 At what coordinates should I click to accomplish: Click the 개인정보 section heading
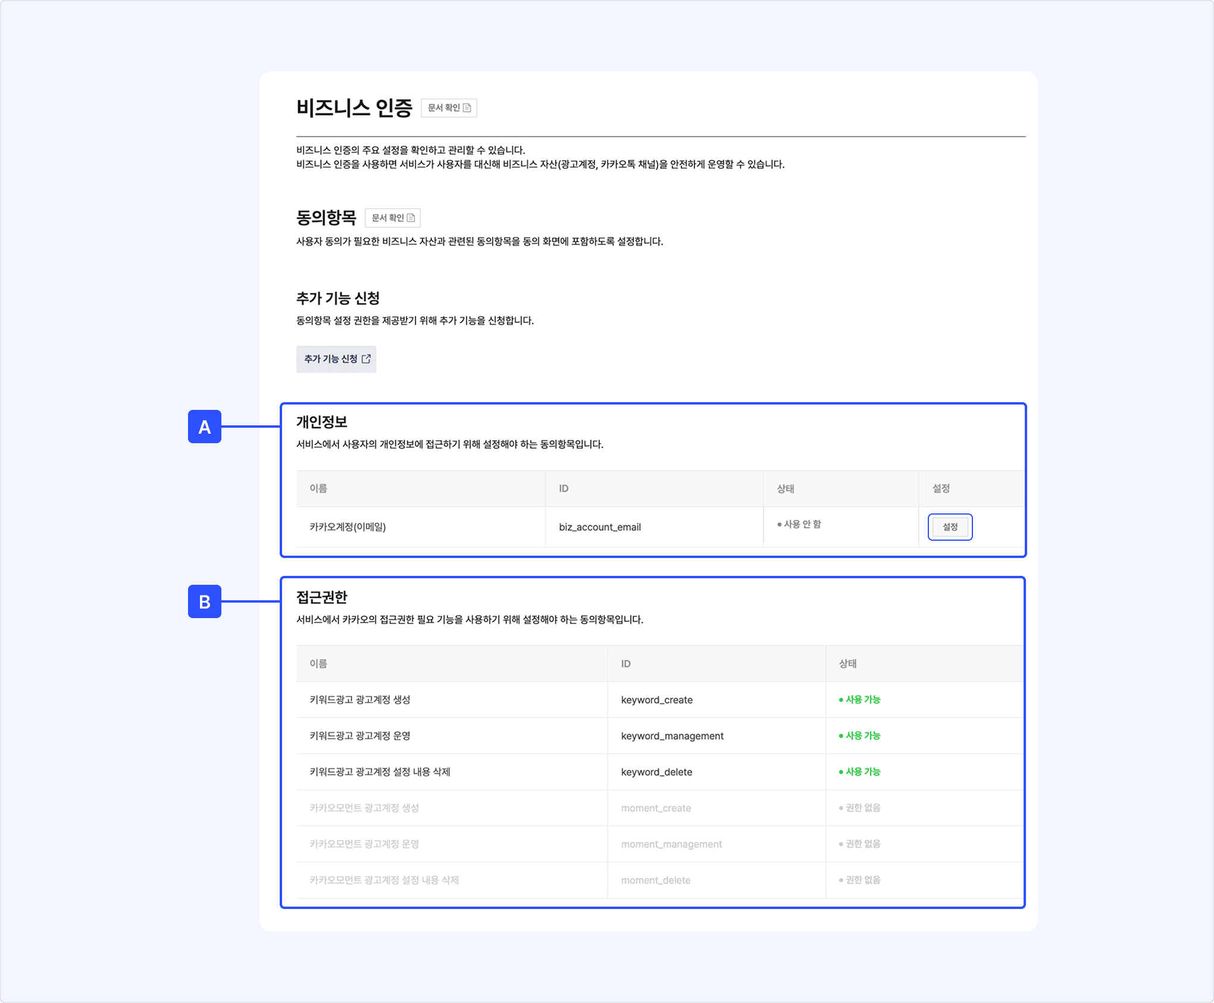point(322,422)
